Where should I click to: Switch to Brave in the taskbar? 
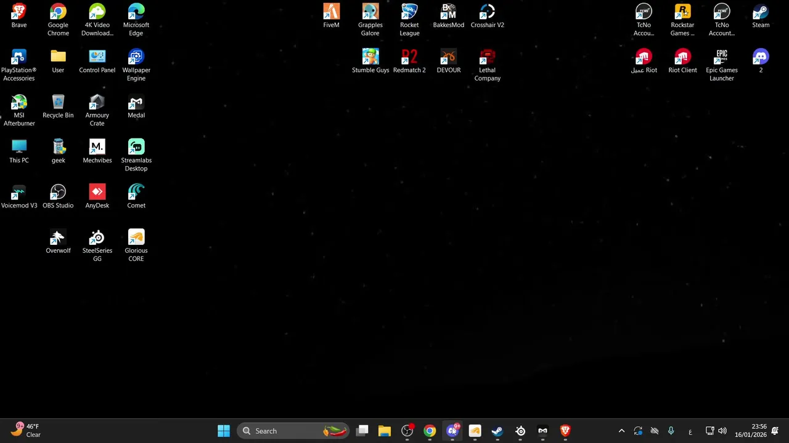(565, 431)
